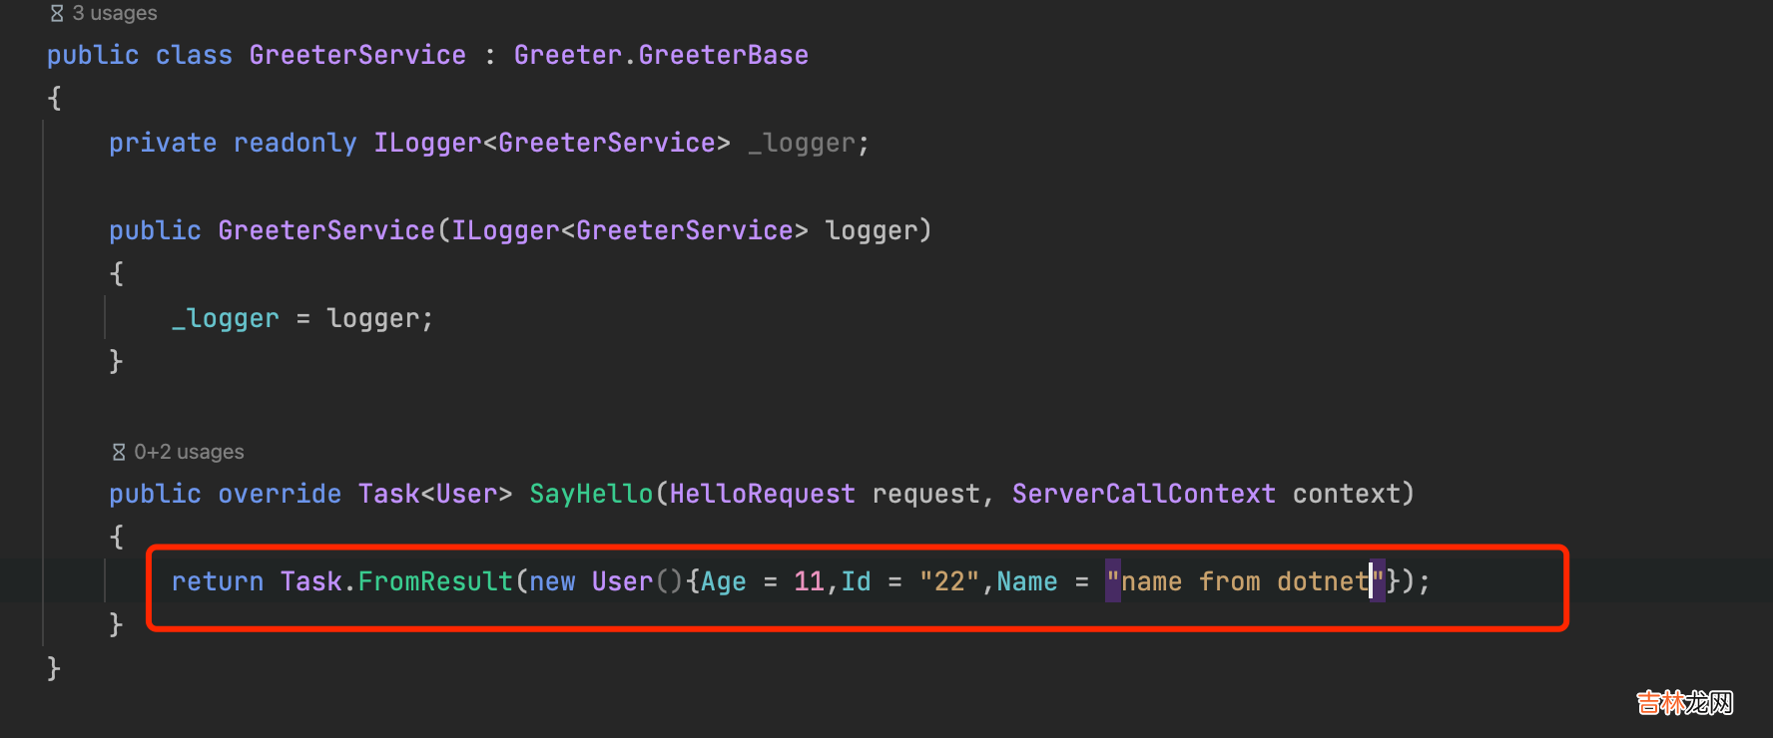Click the FromResult method call
Screen dimensions: 1773x738
pyautogui.click(x=435, y=581)
